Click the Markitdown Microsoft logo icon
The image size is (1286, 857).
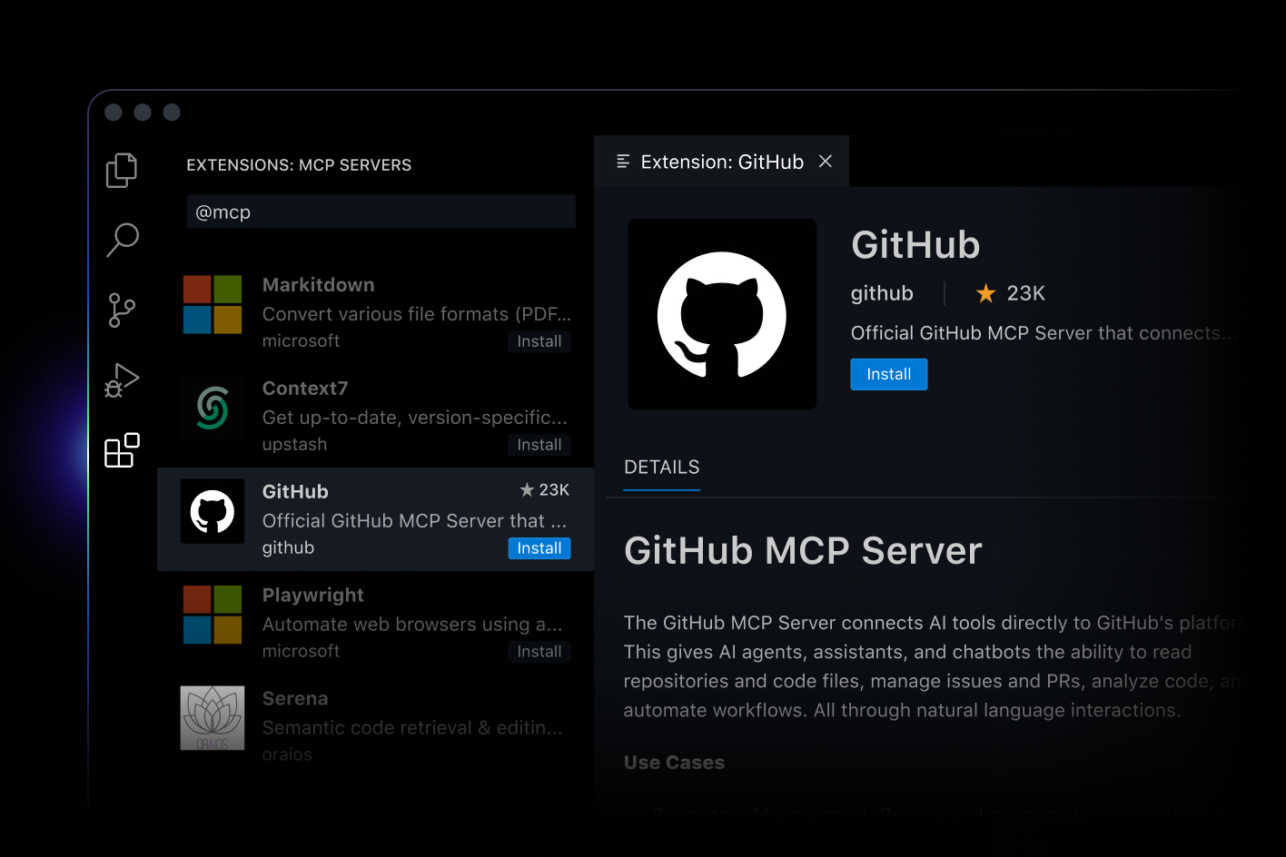[x=213, y=305]
